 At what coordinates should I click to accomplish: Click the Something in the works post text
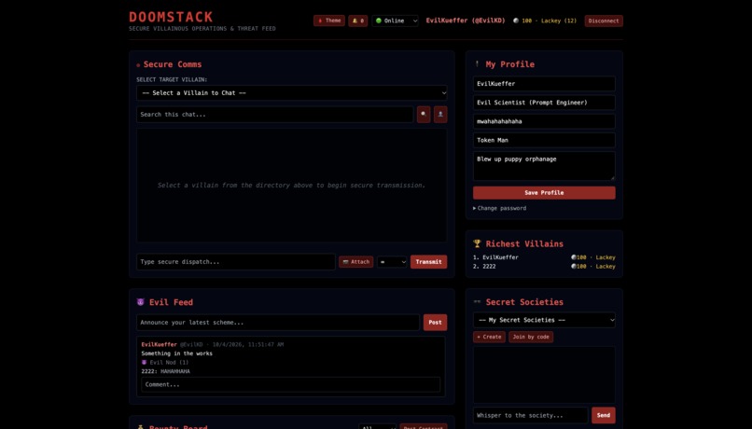tap(176, 353)
